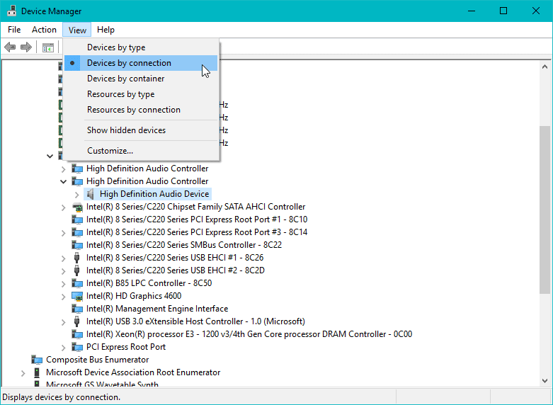Open the File menu
Image resolution: width=553 pixels, height=405 pixels.
(x=14, y=30)
